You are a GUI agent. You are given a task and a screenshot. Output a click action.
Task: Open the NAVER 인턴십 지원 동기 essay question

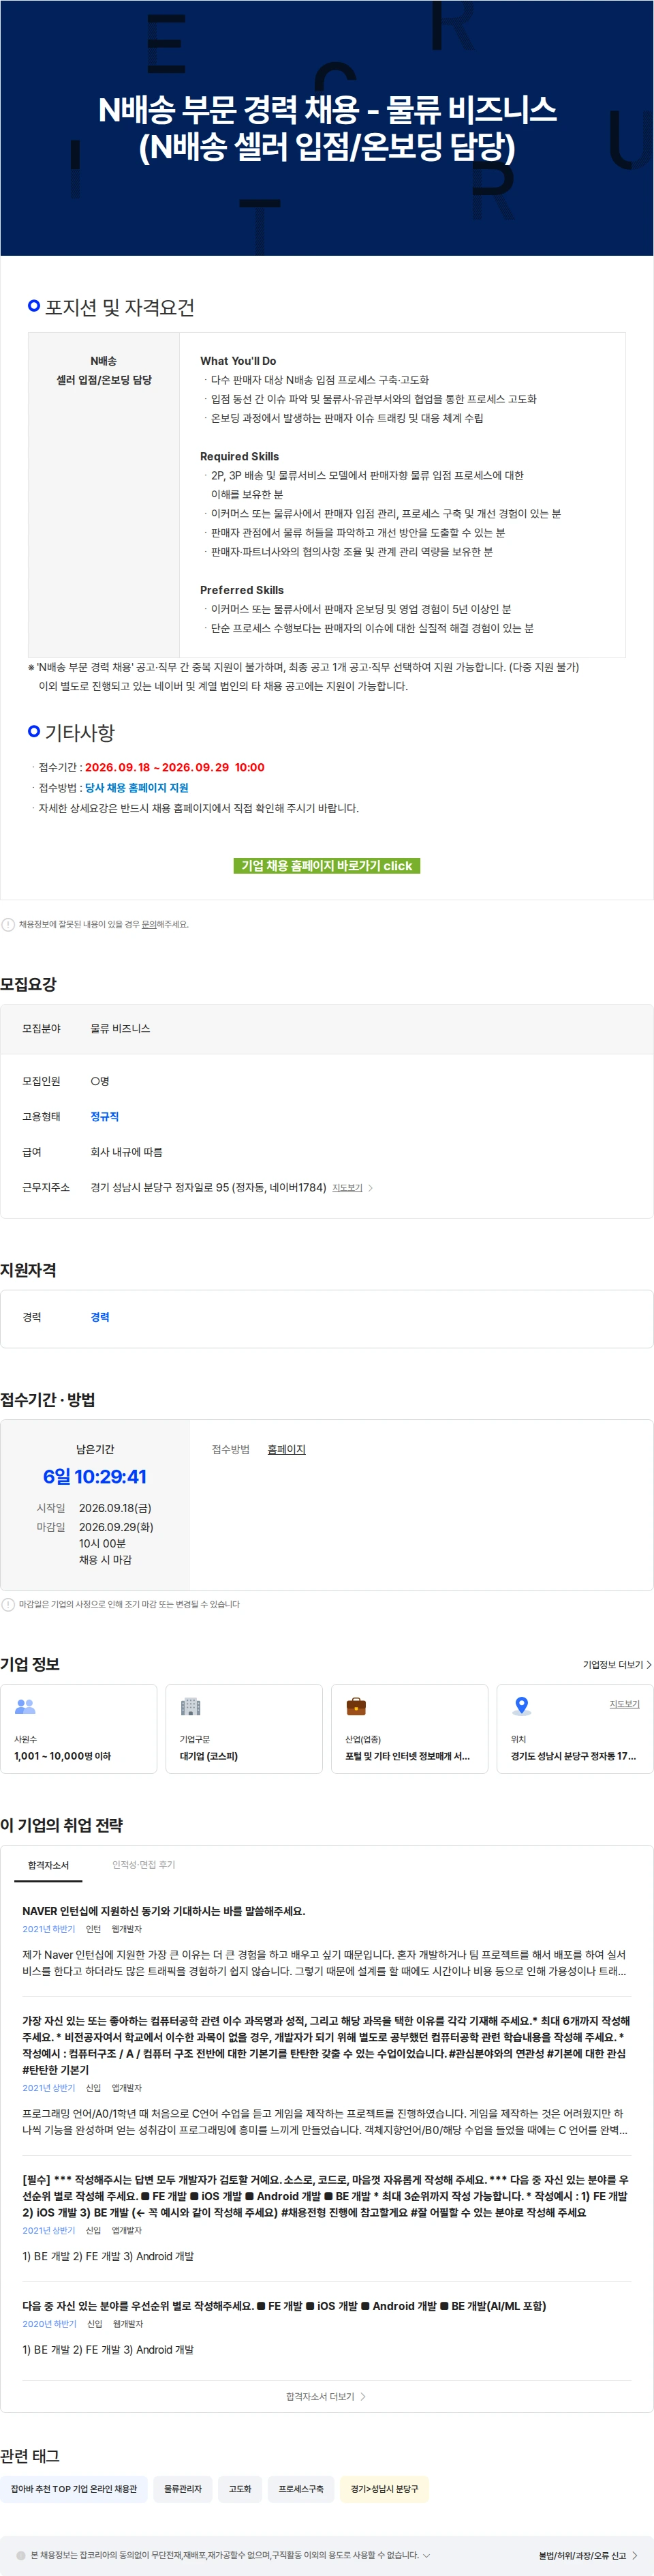click(163, 1911)
